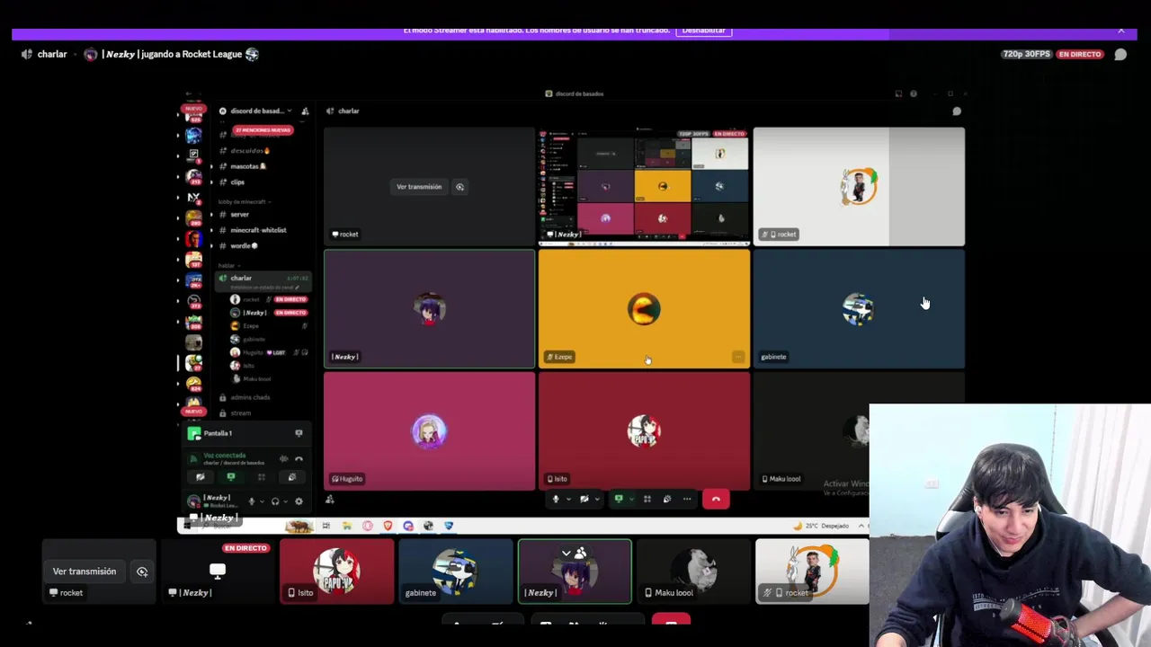
Task: Open the stream locked channel
Action: tap(240, 413)
